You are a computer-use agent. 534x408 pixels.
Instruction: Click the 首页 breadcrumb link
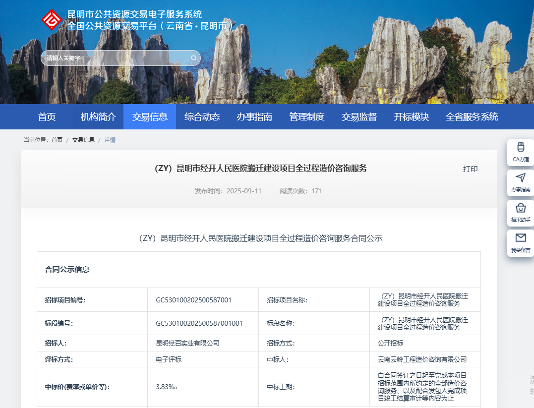pos(56,140)
